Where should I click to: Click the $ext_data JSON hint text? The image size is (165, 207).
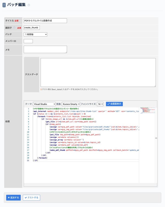(70, 89)
